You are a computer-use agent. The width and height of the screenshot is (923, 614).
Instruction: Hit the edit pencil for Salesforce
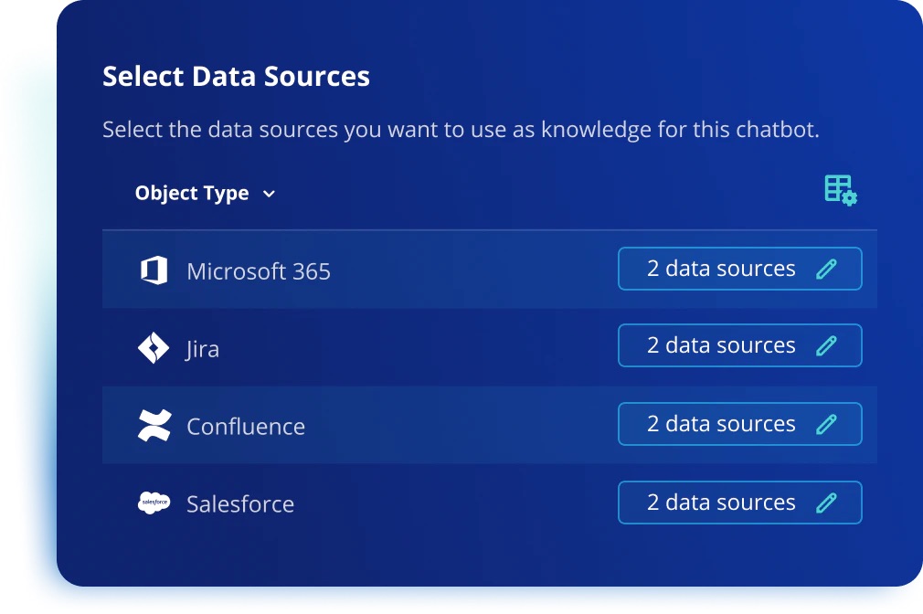tap(826, 503)
